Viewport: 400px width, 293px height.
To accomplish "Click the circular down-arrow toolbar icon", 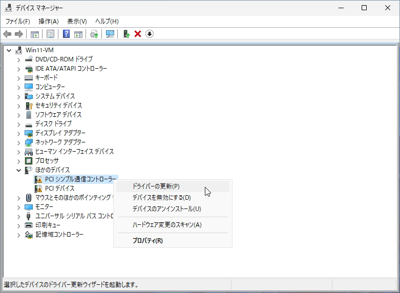I will (150, 34).
